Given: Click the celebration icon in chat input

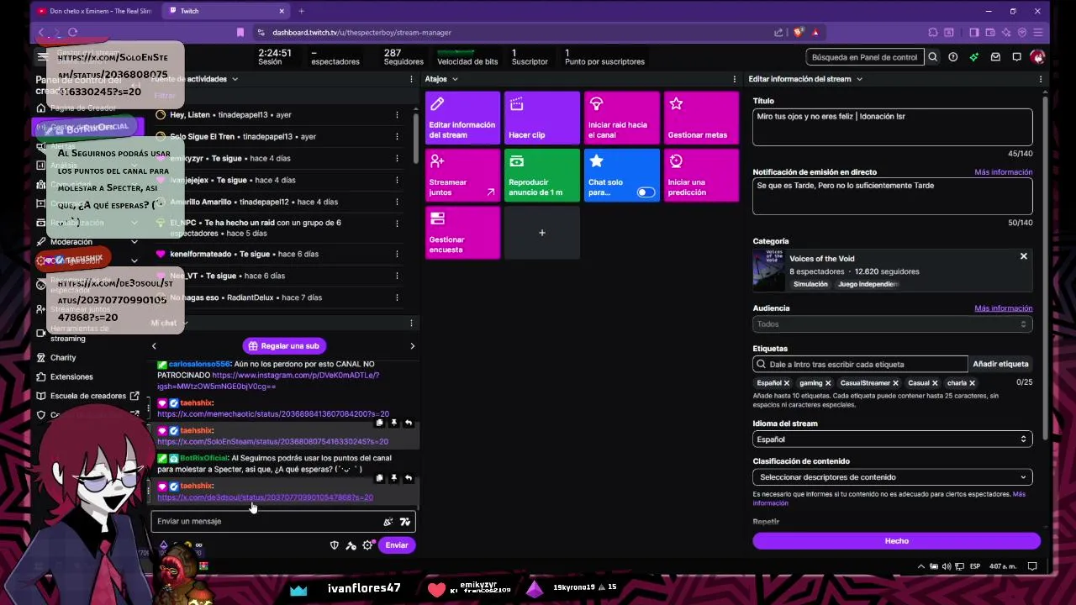Looking at the screenshot, I should point(388,522).
